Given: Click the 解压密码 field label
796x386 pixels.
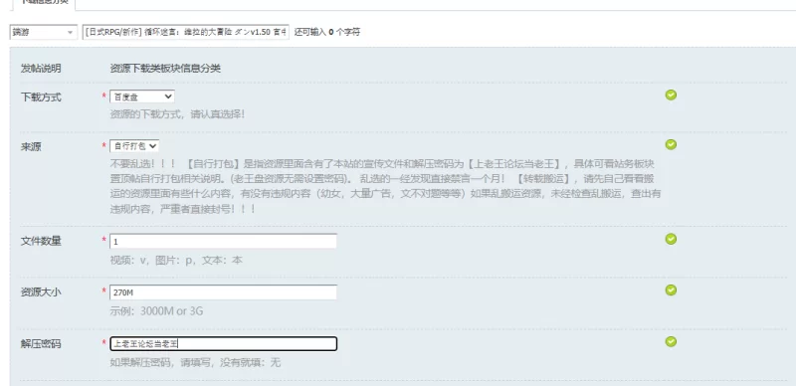Looking at the screenshot, I should click(x=41, y=344).
